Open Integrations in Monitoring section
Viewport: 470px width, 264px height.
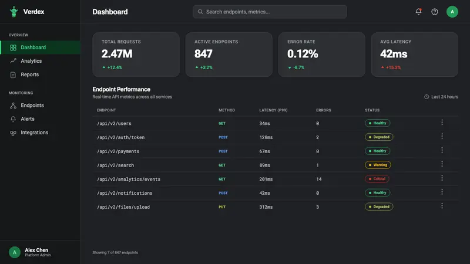(x=41, y=133)
